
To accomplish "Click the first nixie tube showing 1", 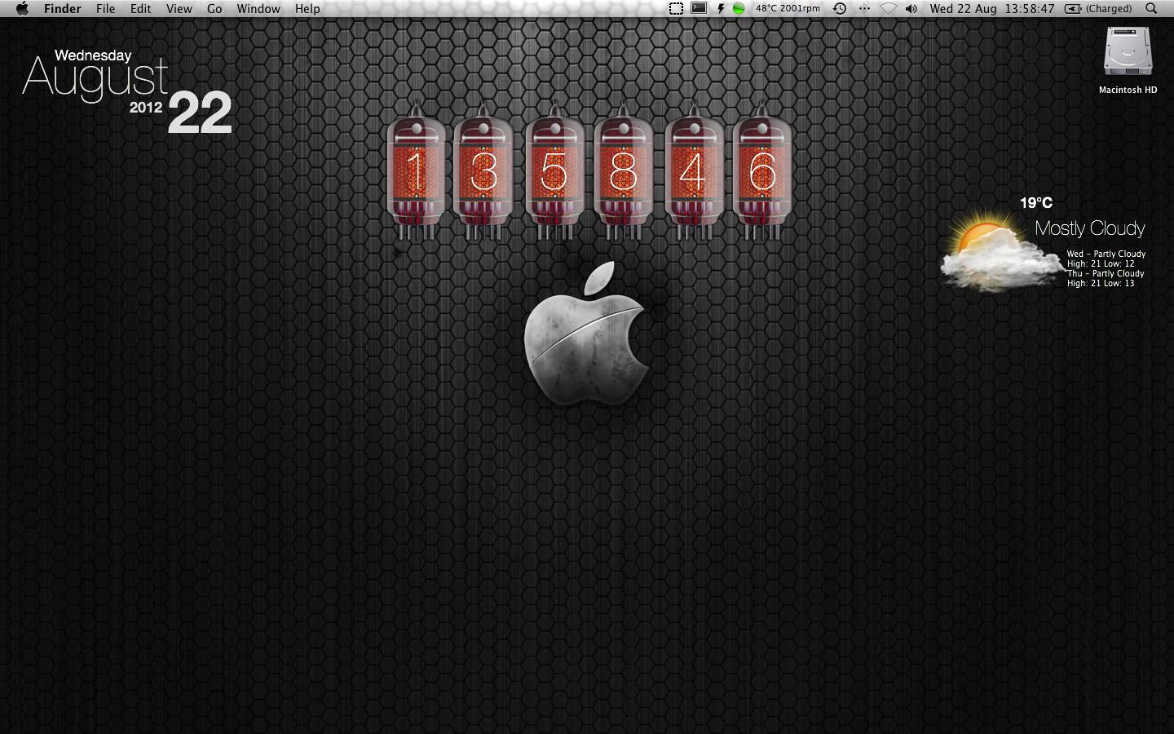I will pyautogui.click(x=416, y=171).
